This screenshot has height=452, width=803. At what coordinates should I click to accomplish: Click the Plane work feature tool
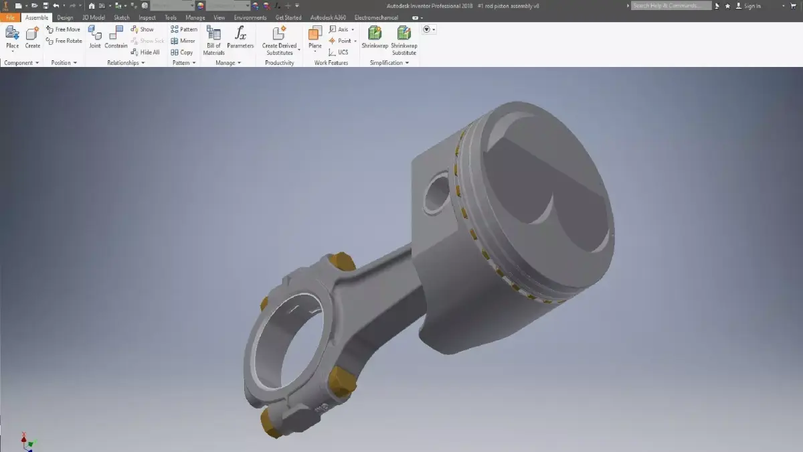point(315,37)
